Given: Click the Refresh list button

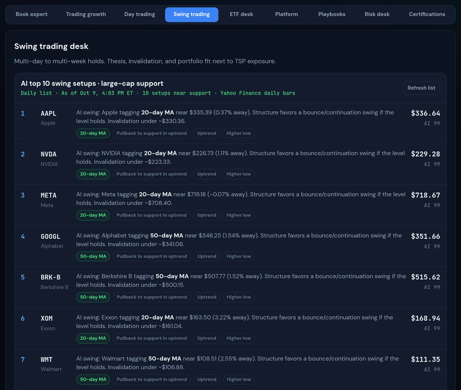Looking at the screenshot, I should (x=421, y=88).
